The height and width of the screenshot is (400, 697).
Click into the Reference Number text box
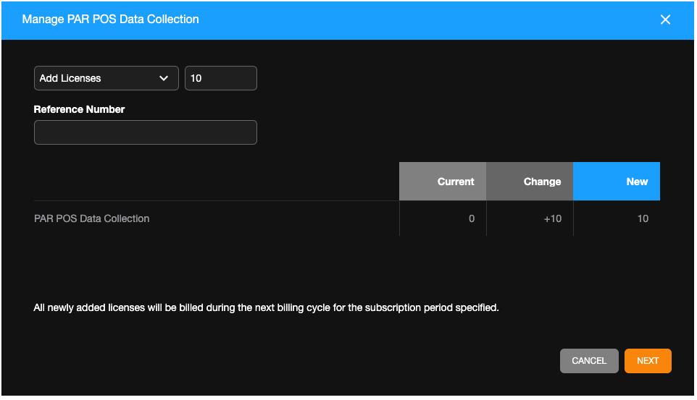coord(145,132)
